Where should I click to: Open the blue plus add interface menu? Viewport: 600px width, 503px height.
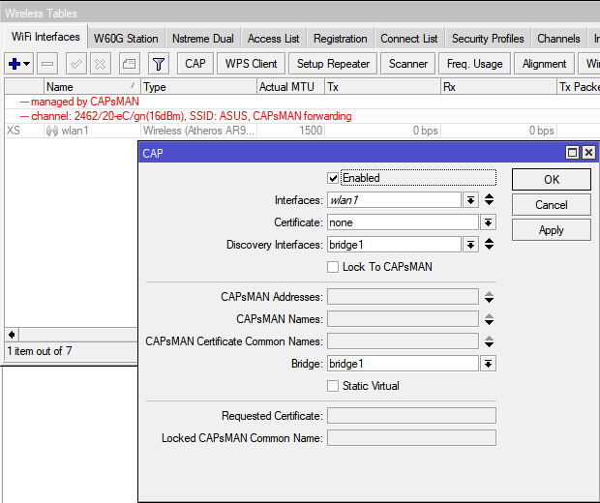point(19,64)
